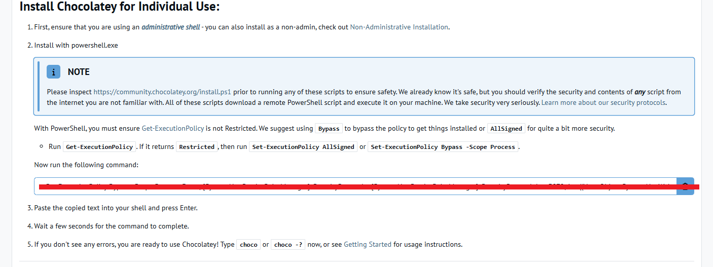This screenshot has width=713, height=267.
Task: Click the 'AllSigned' code snippet
Action: (506, 129)
